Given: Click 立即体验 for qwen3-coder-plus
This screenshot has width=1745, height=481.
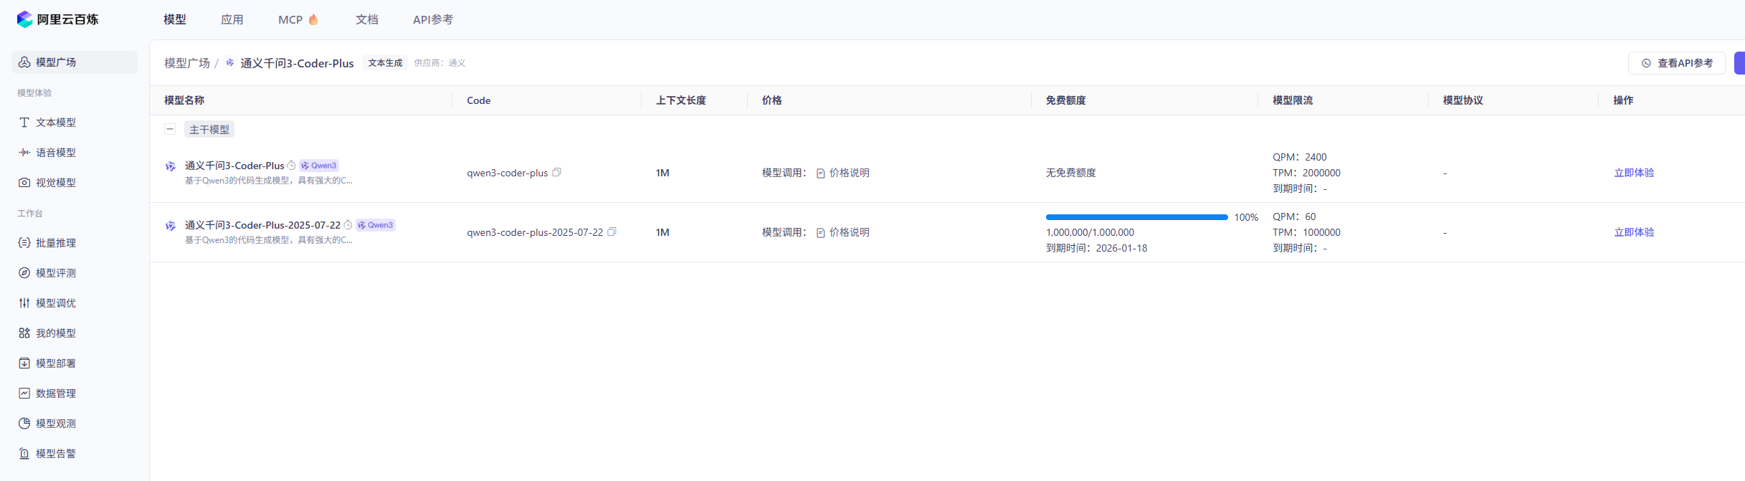Looking at the screenshot, I should pyautogui.click(x=1634, y=173).
